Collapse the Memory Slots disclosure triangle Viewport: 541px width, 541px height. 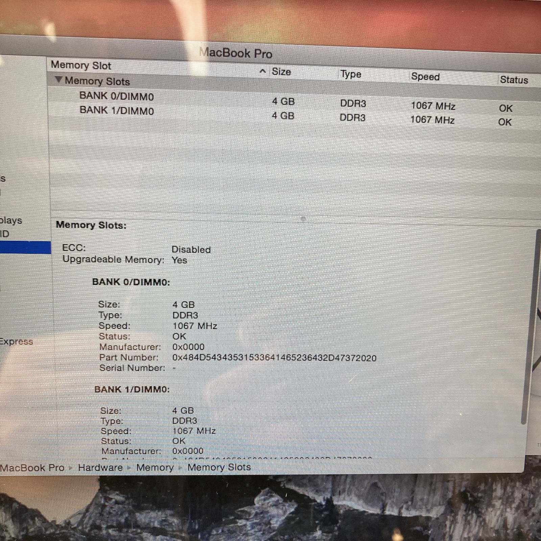tap(59, 80)
